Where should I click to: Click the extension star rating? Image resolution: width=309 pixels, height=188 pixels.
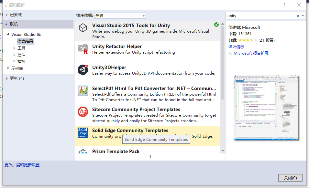point(248,40)
